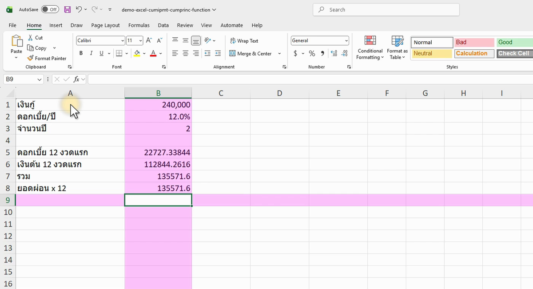Expand the General number format dropdown
This screenshot has height=289, width=533.
[x=346, y=40]
